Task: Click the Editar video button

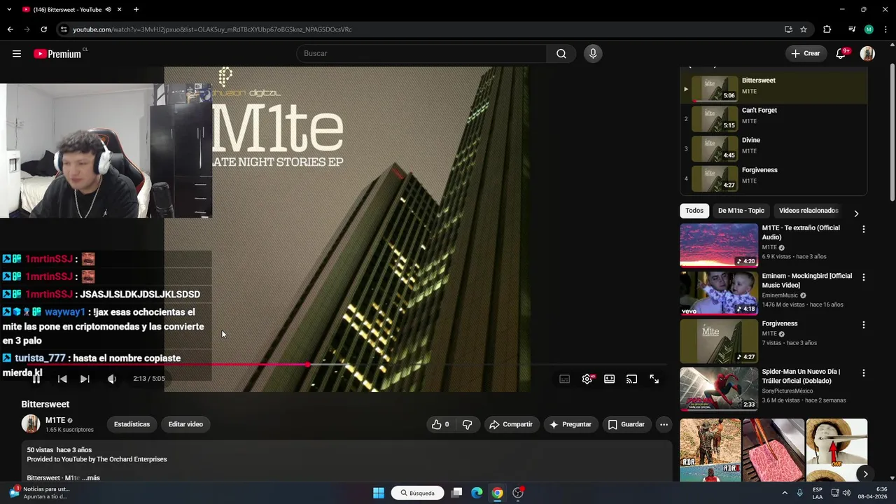Action: point(185,424)
